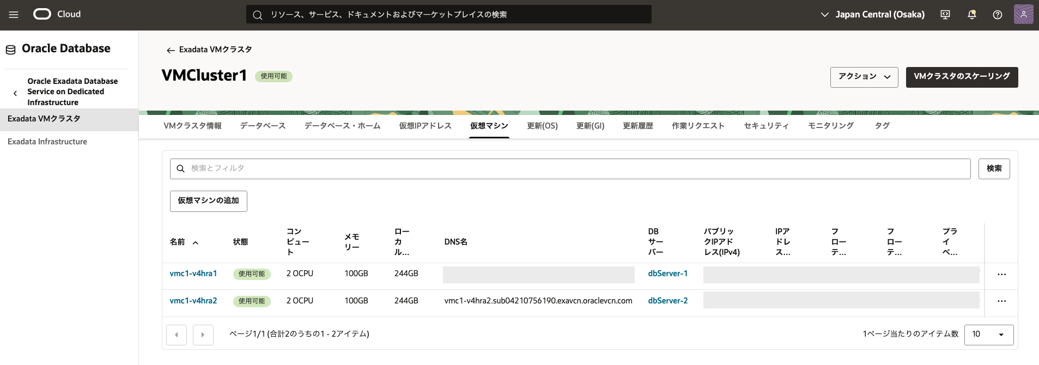The width and height of the screenshot is (1039, 365).
Task: Expand the Japan Central (Osaka) region selector
Action: coord(872,15)
